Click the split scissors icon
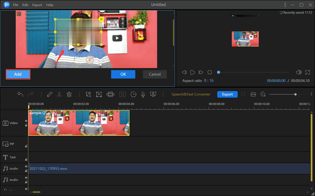The width and height of the screenshot is (315, 196). [x=59, y=94]
